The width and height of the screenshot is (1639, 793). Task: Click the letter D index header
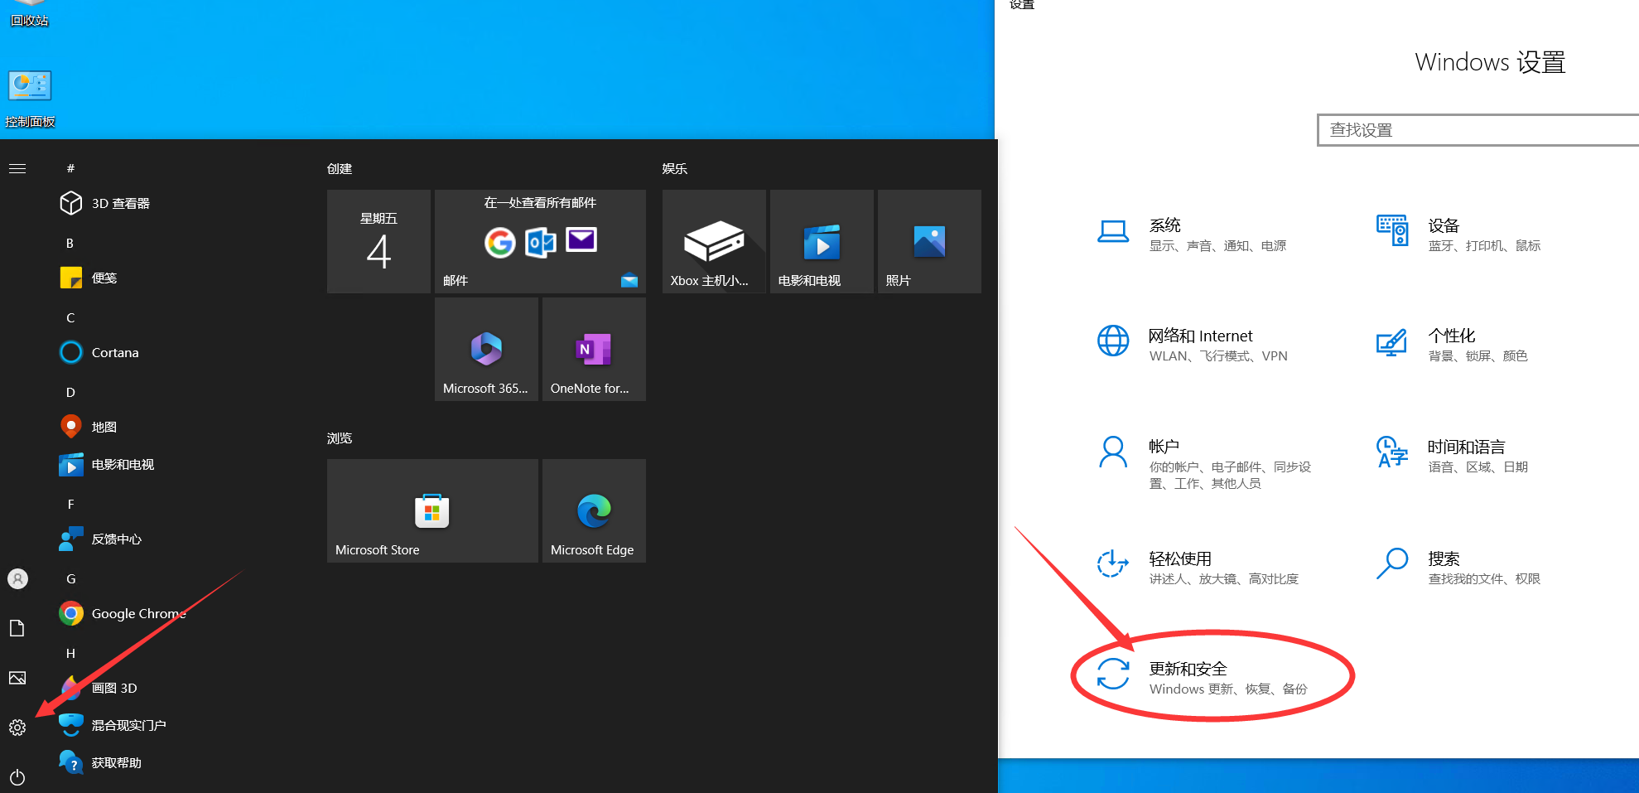tap(70, 392)
